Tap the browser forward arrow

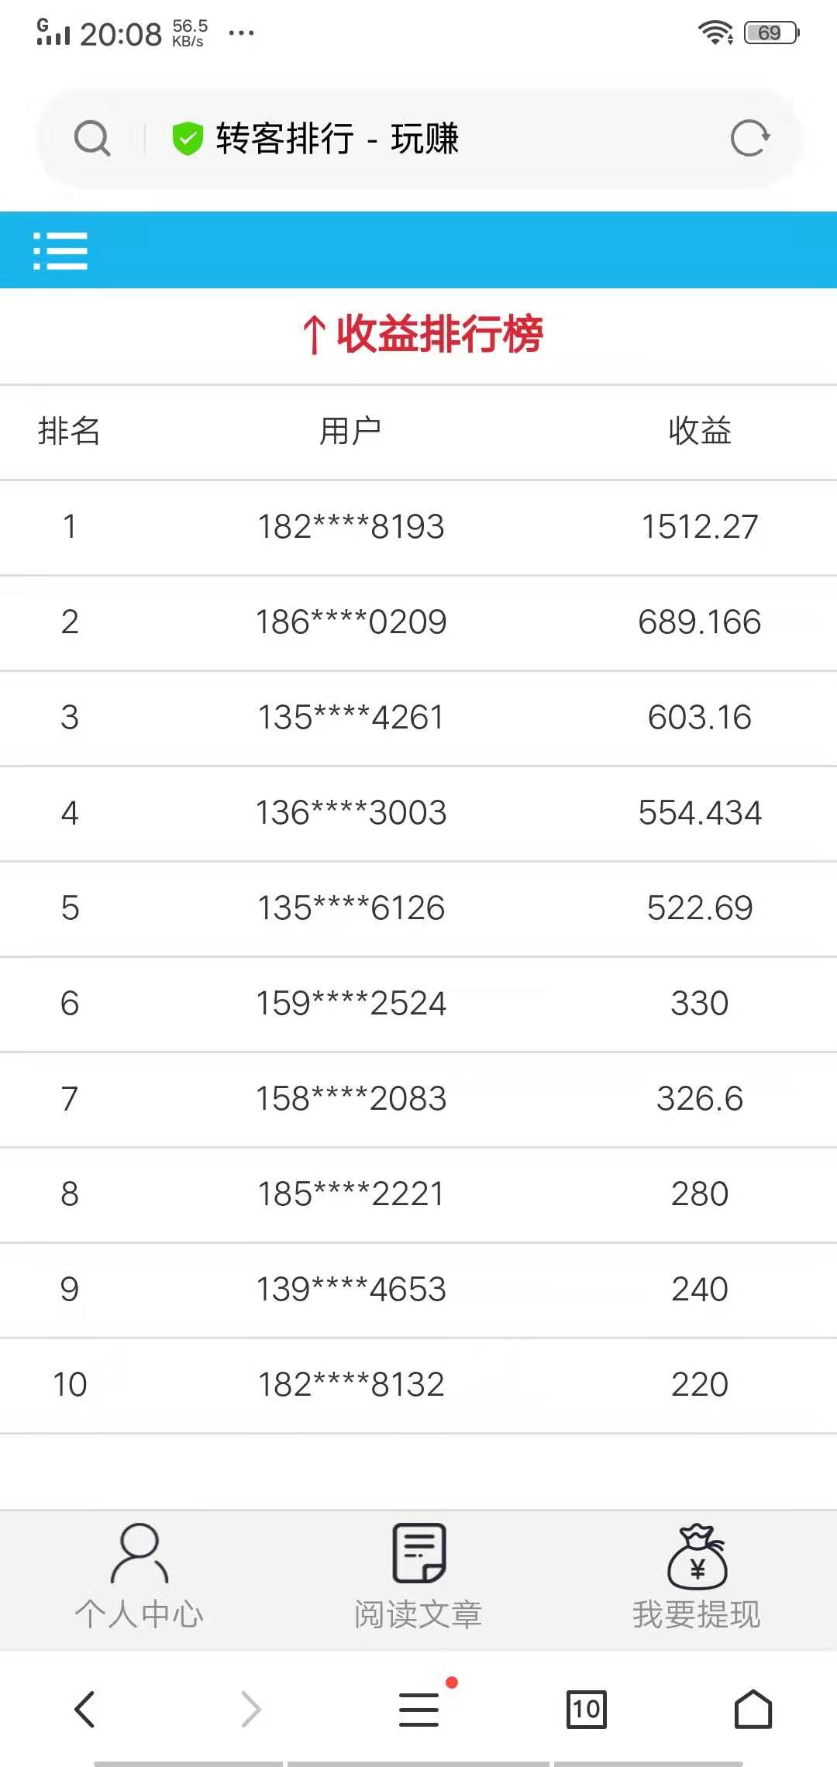250,1709
